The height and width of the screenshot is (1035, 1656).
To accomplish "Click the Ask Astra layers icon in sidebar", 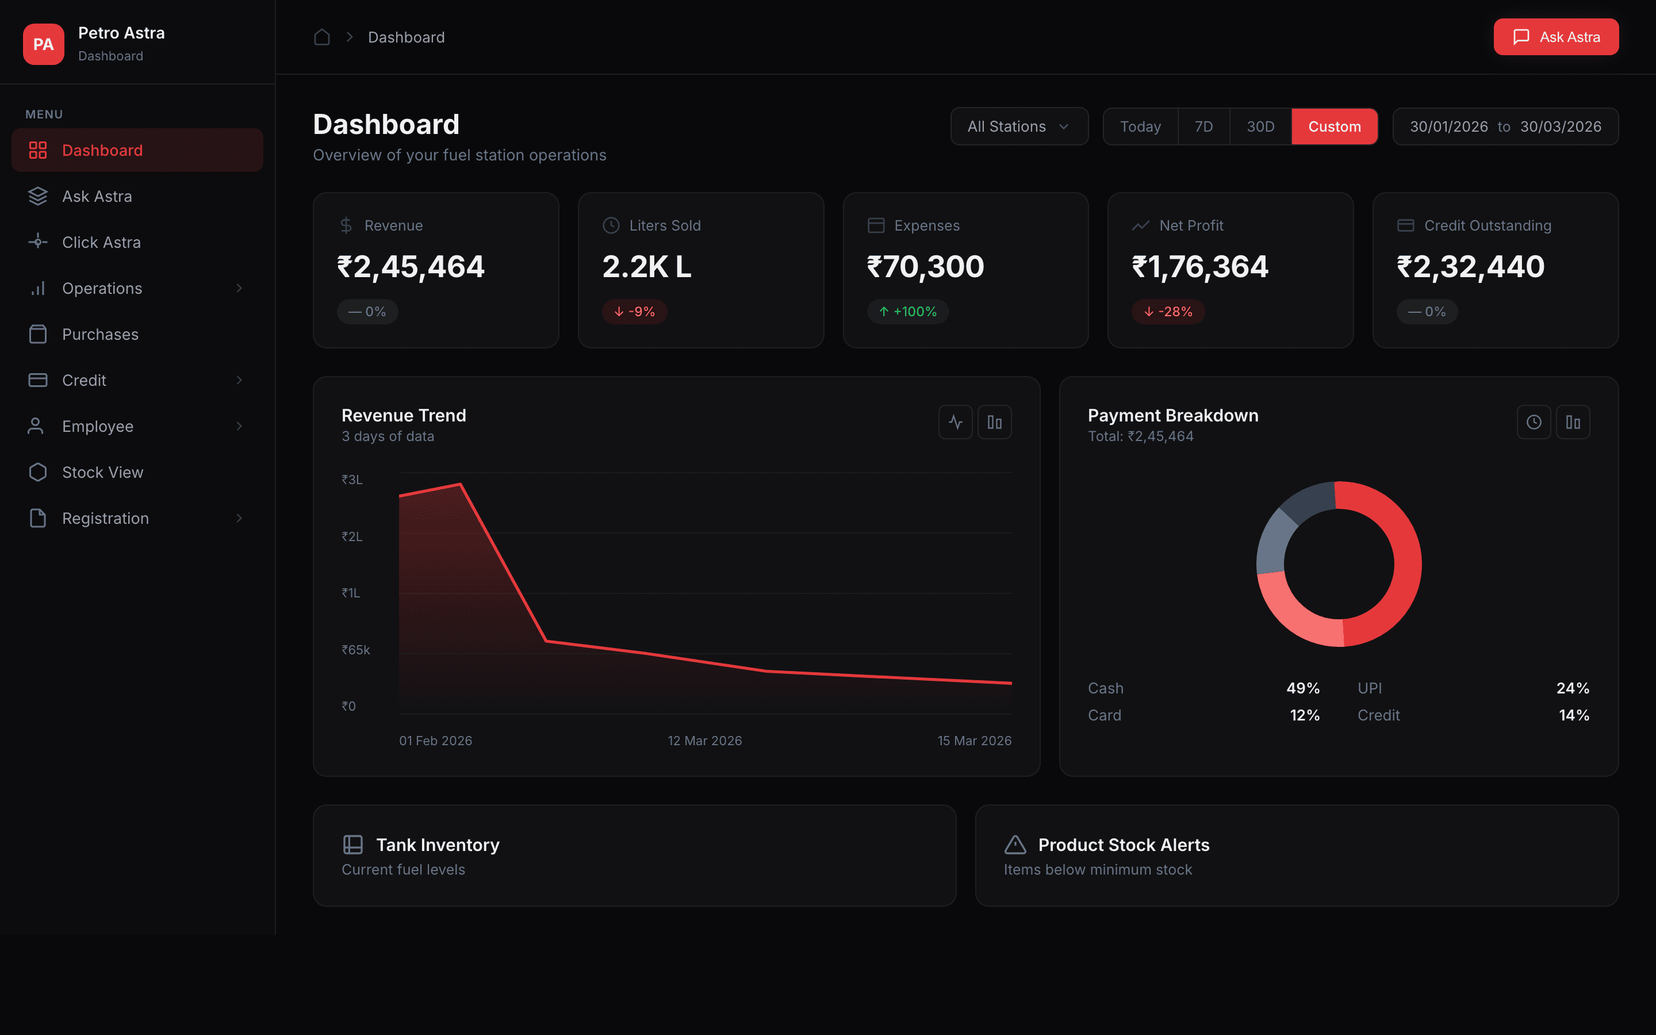I will pyautogui.click(x=37, y=195).
